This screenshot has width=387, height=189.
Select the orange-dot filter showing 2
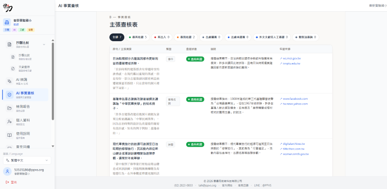point(186,37)
